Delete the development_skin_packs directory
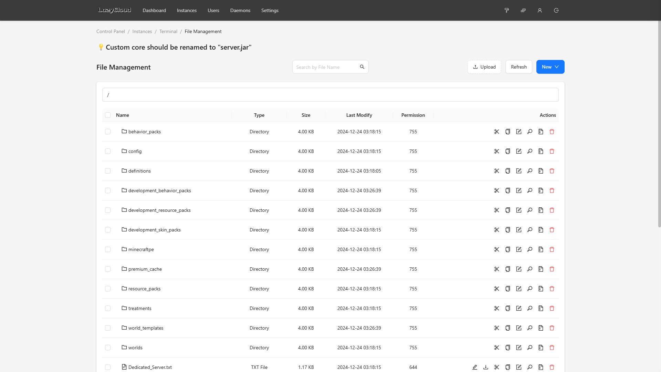The width and height of the screenshot is (661, 372). point(552,230)
